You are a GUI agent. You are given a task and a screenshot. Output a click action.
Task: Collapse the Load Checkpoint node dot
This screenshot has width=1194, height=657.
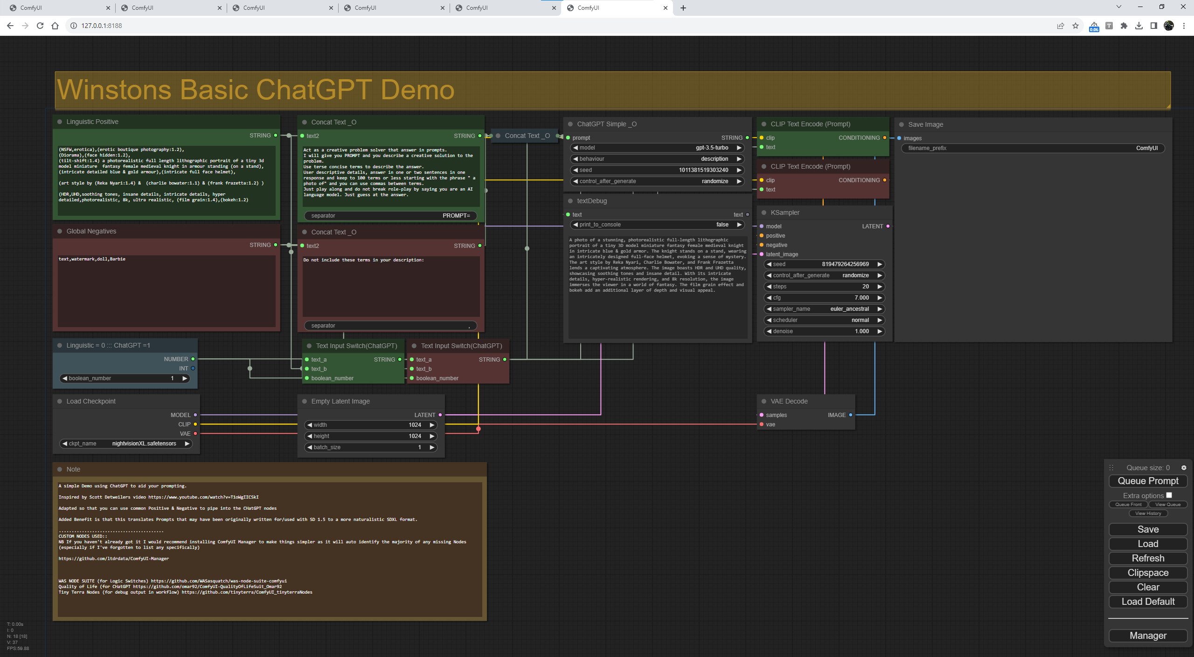(x=60, y=401)
